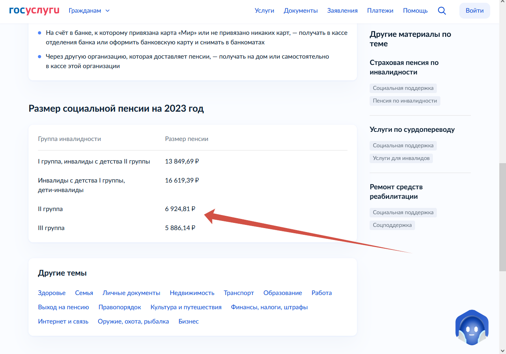Viewport: 506px width, 354px height.
Task: Expand the Гражданам dropdown
Action: pos(89,11)
